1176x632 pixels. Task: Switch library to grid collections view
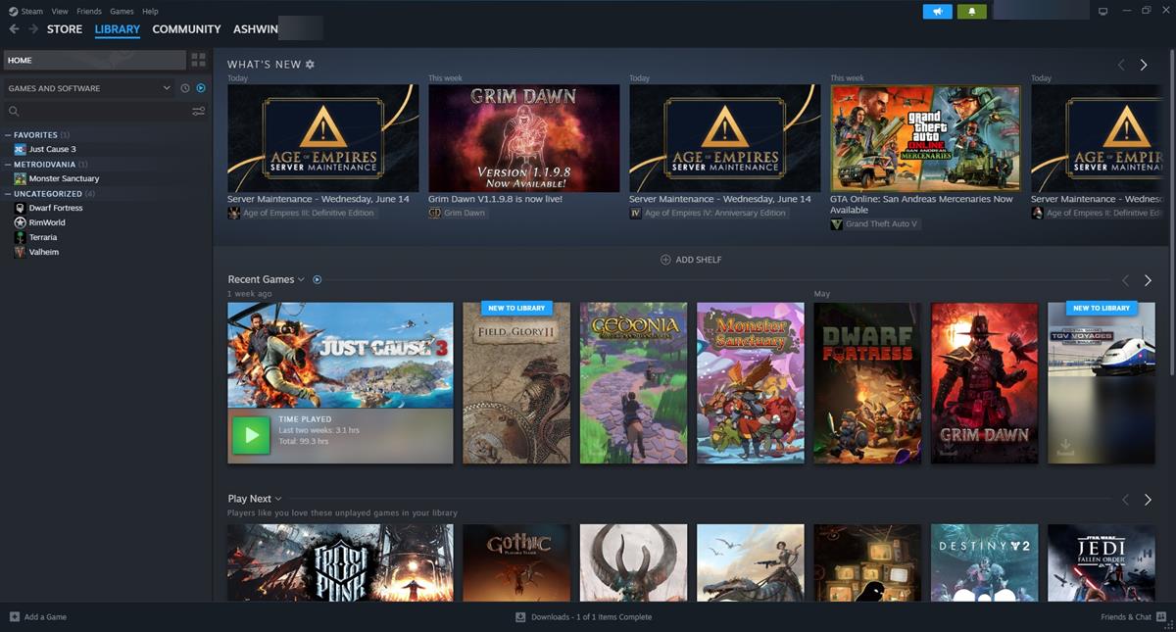[198, 60]
